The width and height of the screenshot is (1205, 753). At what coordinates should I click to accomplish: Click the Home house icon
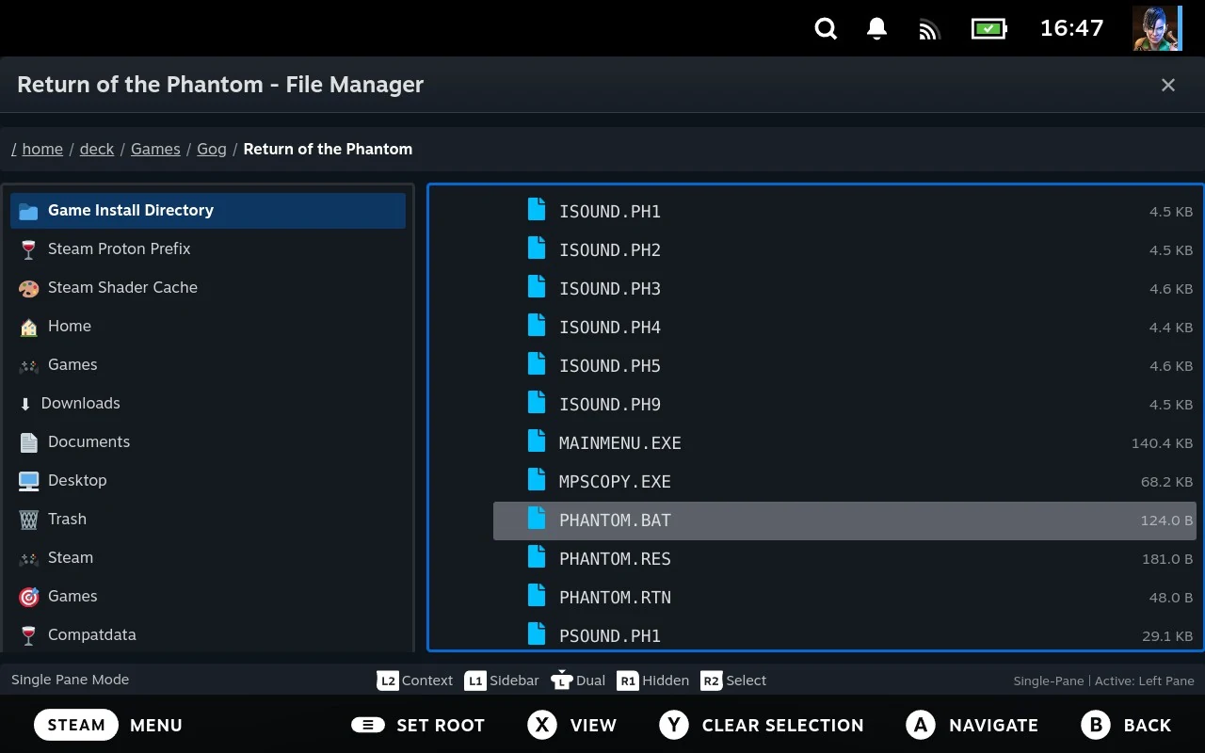point(29,327)
